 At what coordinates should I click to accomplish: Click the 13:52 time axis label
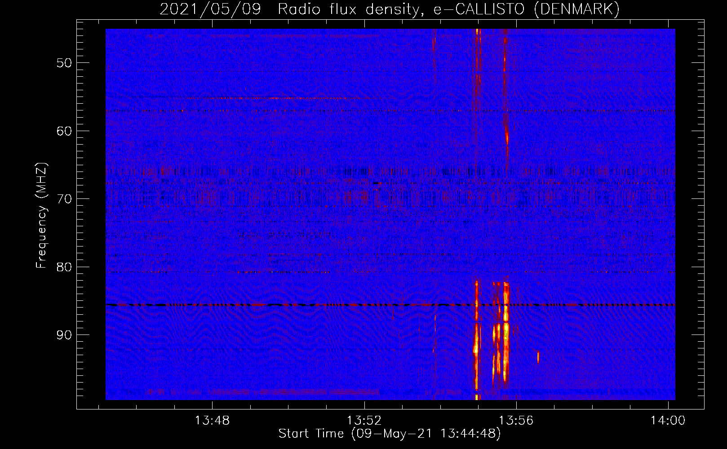pos(364,421)
